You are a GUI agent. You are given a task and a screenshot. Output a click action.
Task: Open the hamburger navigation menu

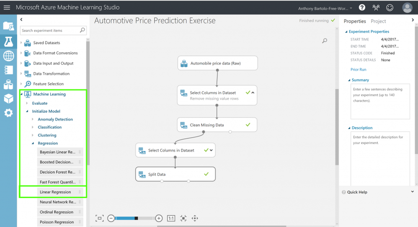pos(7,8)
